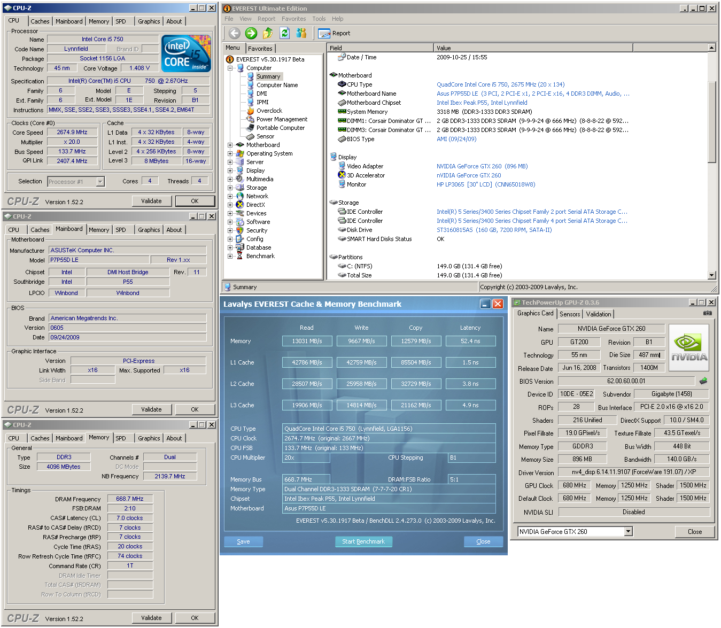
Task: Open About tab in Memory CPU-Z window
Action: [x=174, y=438]
